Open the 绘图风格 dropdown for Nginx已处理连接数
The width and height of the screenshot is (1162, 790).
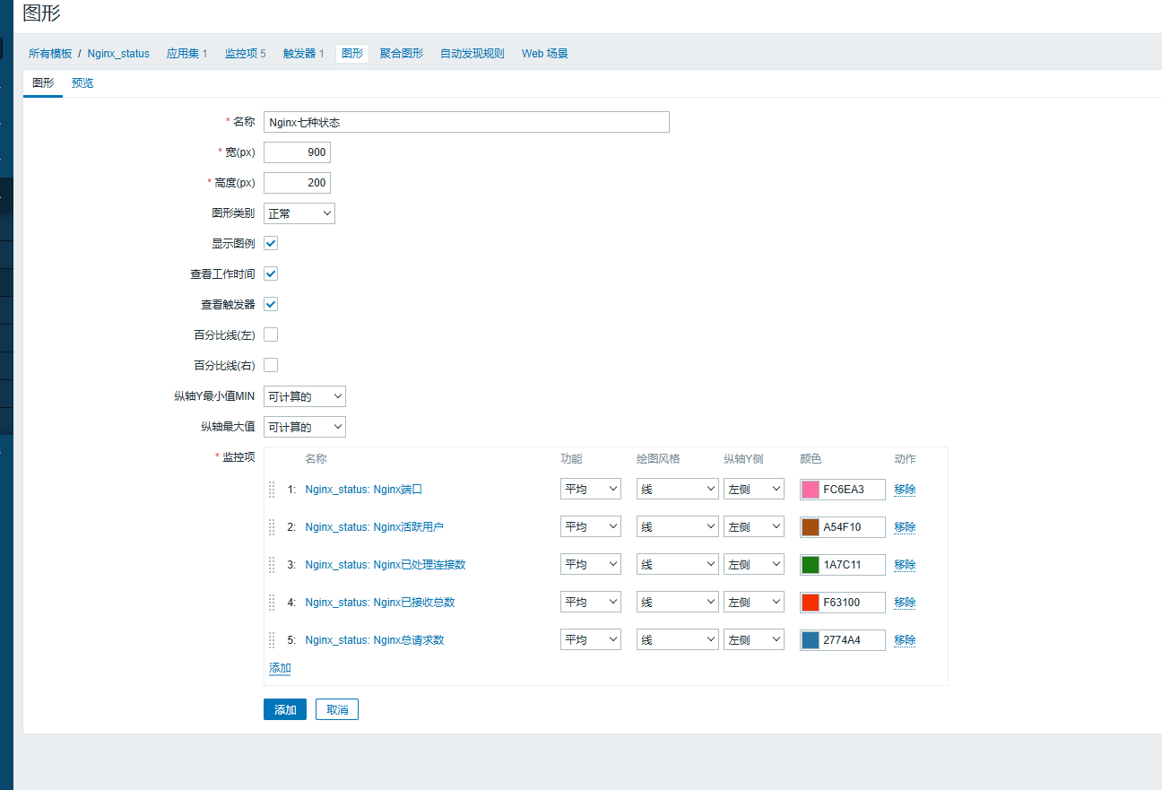click(678, 565)
